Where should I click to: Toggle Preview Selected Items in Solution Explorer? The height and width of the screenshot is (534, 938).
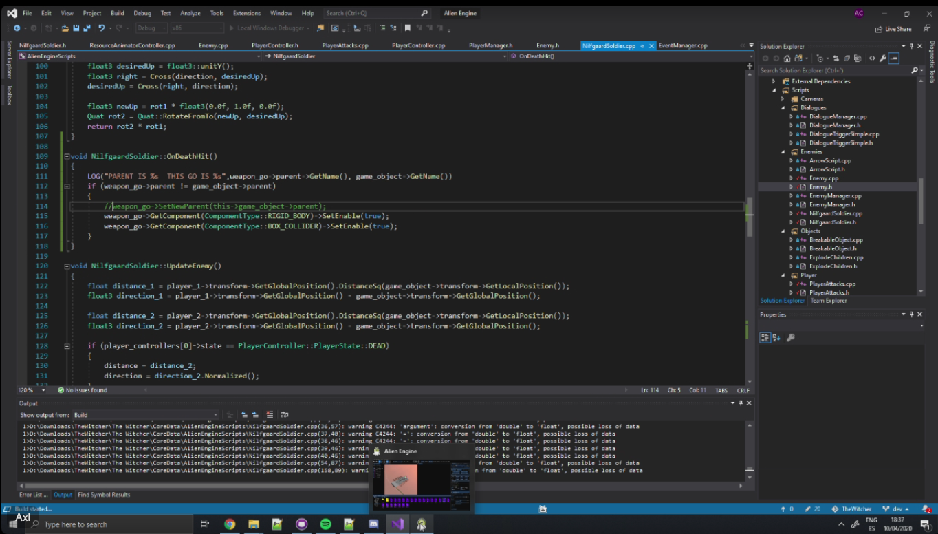(x=893, y=58)
